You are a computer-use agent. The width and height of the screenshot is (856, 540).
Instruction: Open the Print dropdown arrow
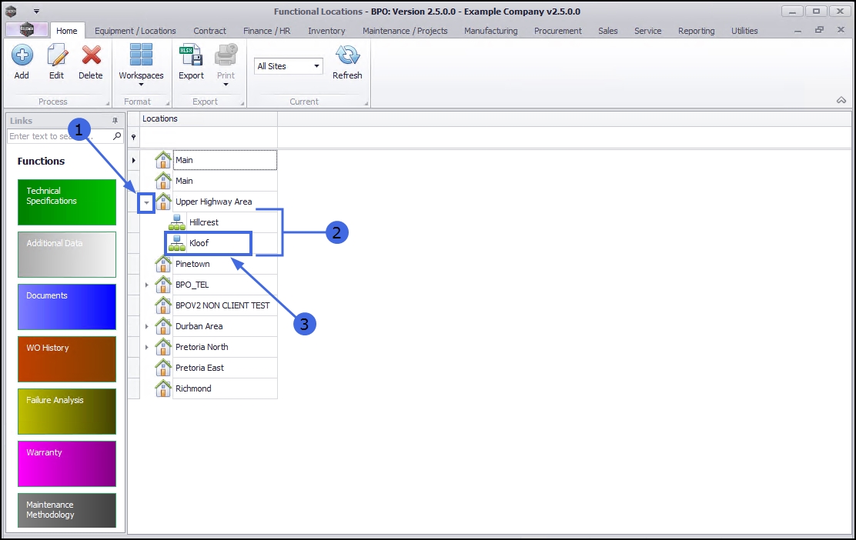click(x=226, y=85)
